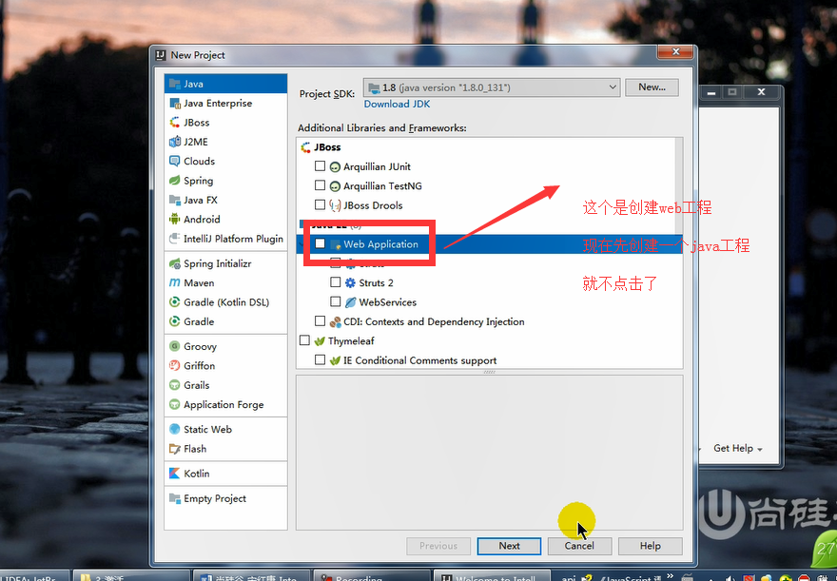This screenshot has height=581, width=837.
Task: Select IntelliJ Platform Plugin project type
Action: click(225, 239)
